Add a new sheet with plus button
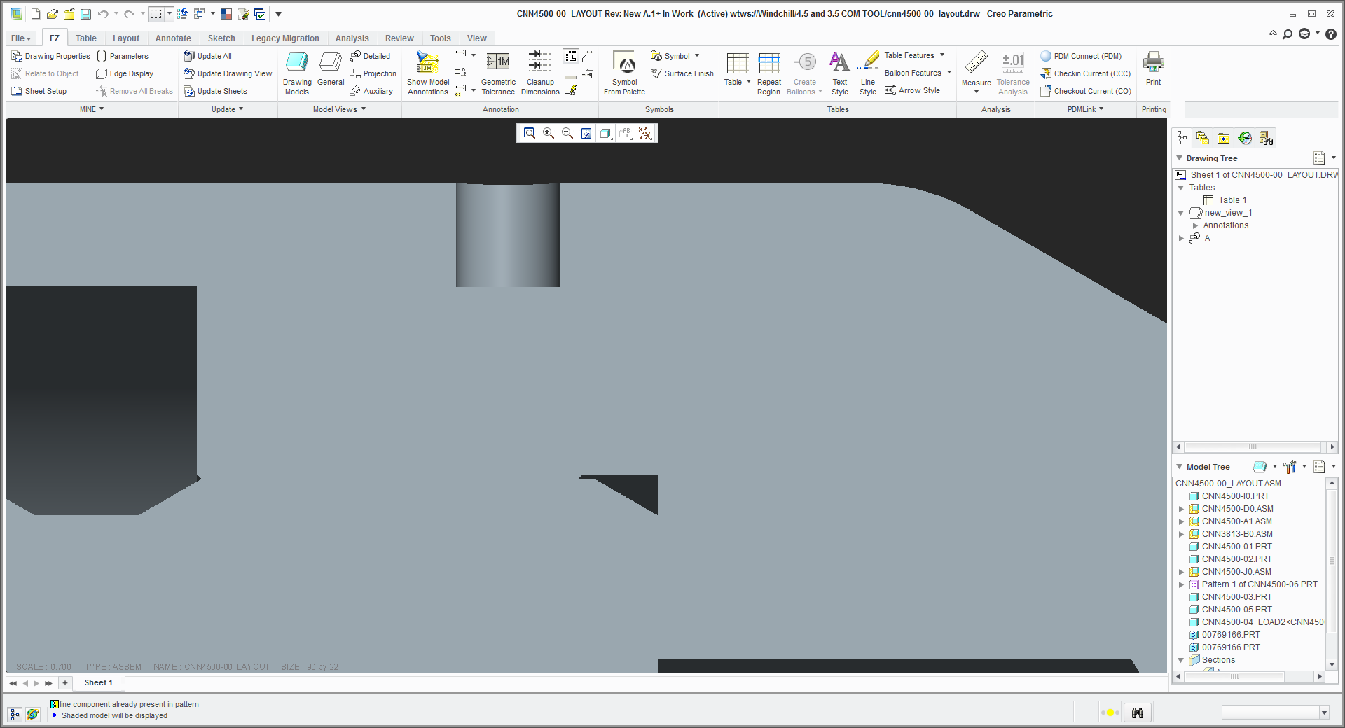This screenshot has width=1345, height=728. tap(65, 682)
